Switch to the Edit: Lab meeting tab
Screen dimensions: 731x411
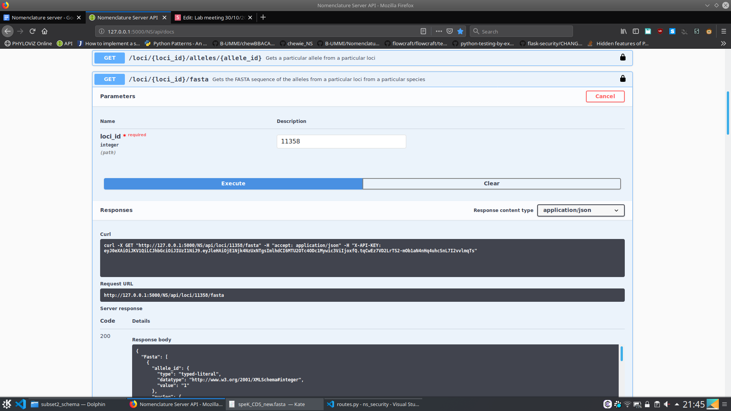[212, 18]
